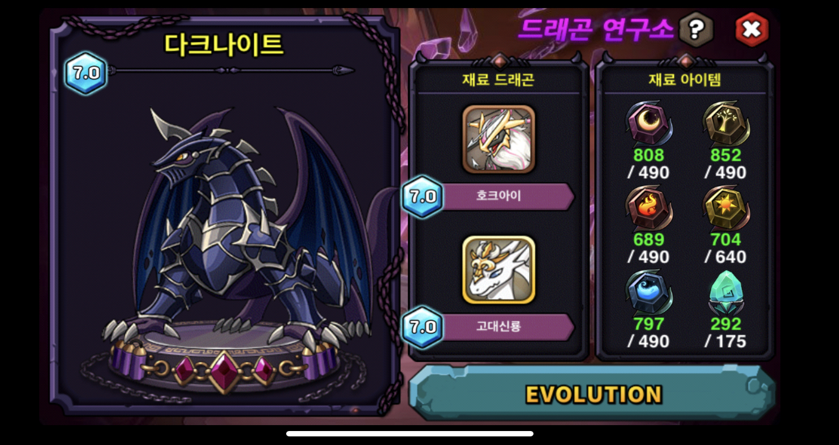This screenshot has width=839, height=445.
Task: Click the 재료 아이템 panel header
Action: tap(684, 80)
